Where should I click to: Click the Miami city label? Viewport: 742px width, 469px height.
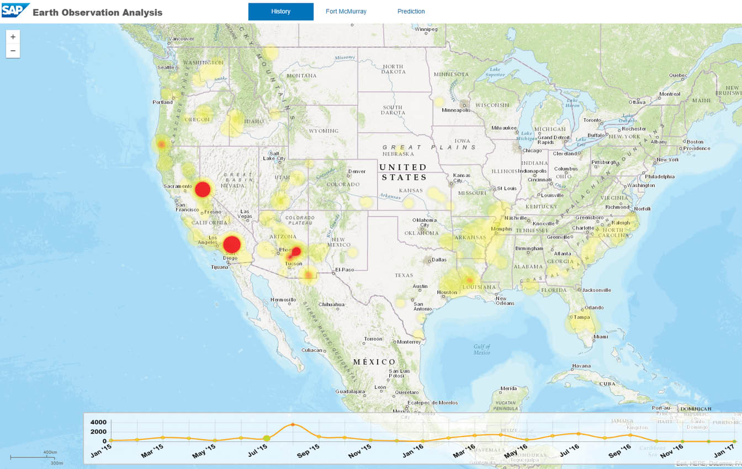[x=601, y=337]
